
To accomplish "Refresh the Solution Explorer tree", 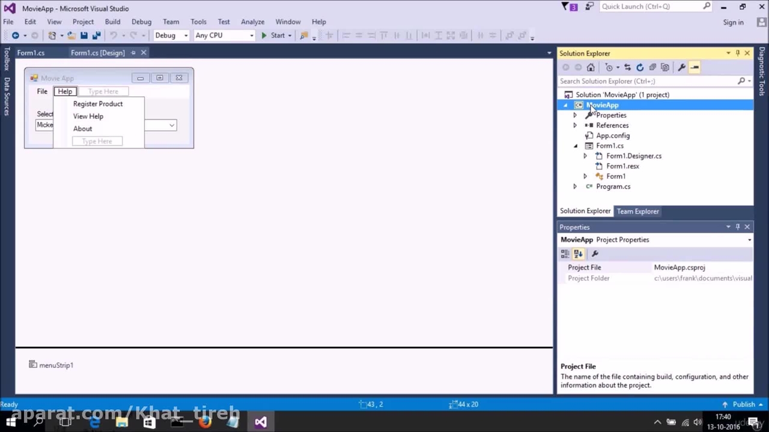I will (640, 67).
